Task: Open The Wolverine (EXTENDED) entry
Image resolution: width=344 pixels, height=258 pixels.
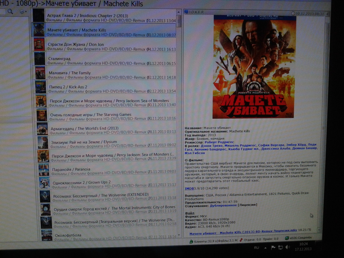Action: pyautogui.click(x=108, y=196)
